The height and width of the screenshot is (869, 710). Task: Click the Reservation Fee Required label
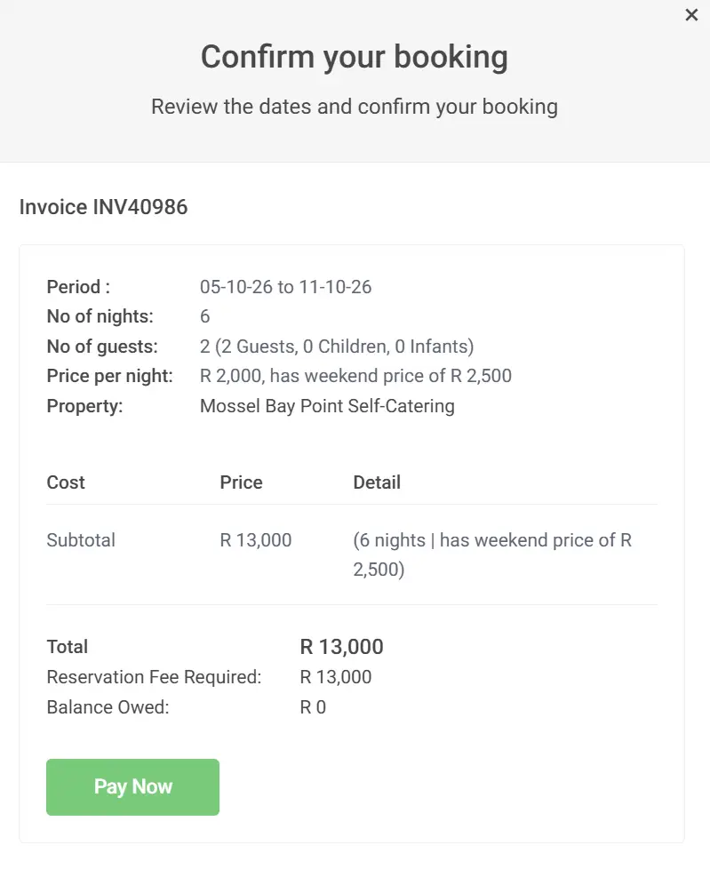pyautogui.click(x=154, y=677)
